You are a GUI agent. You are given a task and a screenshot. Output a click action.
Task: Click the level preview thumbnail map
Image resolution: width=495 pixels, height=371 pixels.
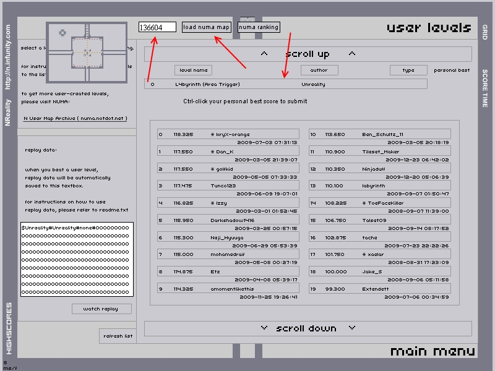pyautogui.click(x=87, y=53)
